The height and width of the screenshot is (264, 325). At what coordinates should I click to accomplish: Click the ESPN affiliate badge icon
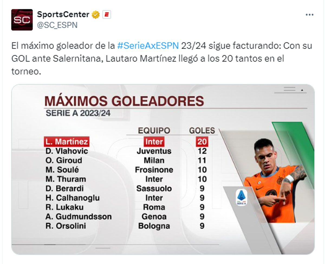pyautogui.click(x=107, y=15)
